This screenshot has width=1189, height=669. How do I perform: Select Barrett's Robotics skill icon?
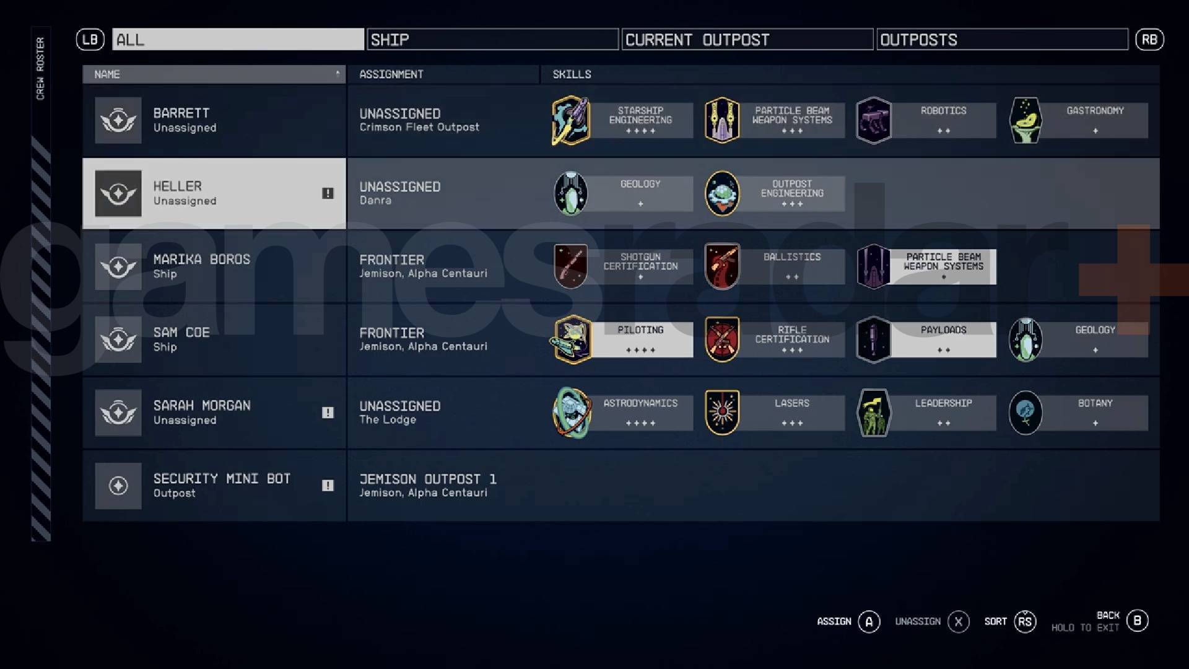[874, 118]
